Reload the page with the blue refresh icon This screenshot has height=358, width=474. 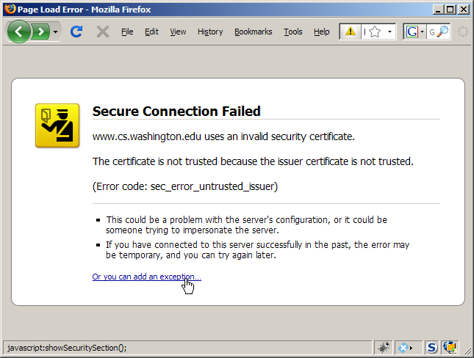(76, 32)
